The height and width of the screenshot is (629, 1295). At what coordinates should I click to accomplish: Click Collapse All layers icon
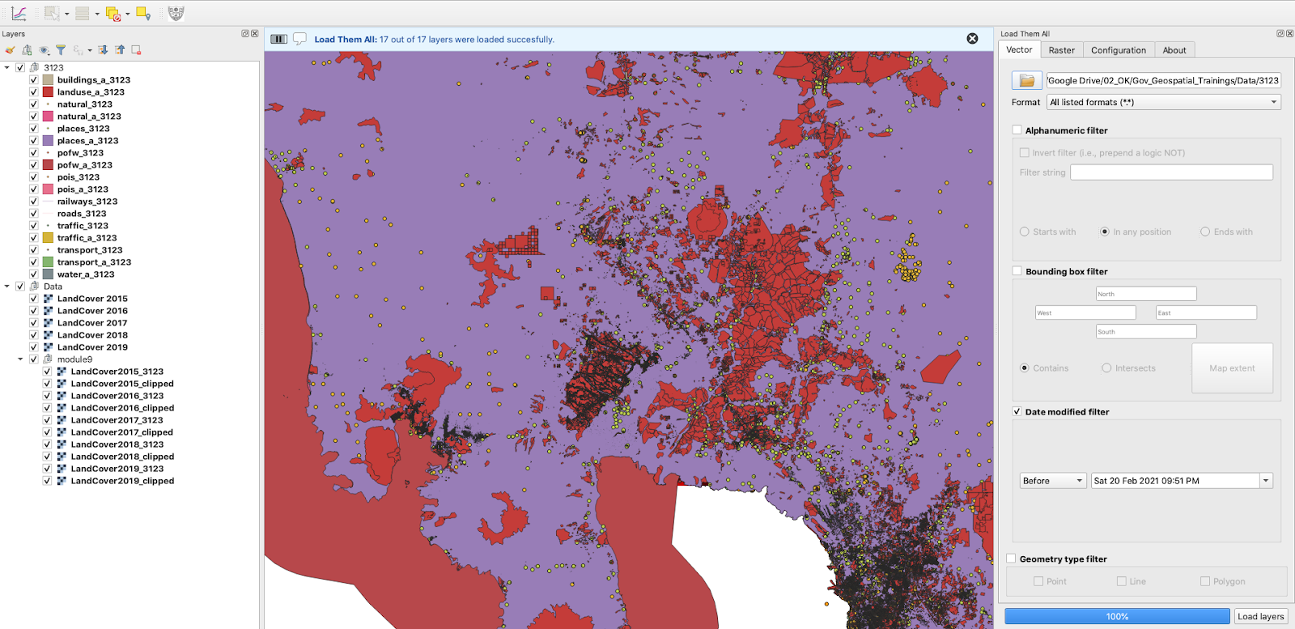[x=120, y=50]
